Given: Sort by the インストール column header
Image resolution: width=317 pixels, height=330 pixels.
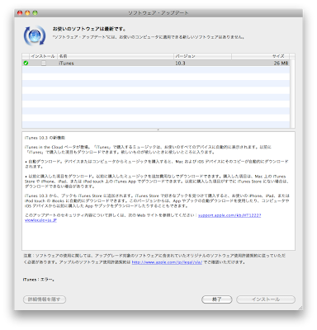Looking at the screenshot, I should click(x=43, y=56).
